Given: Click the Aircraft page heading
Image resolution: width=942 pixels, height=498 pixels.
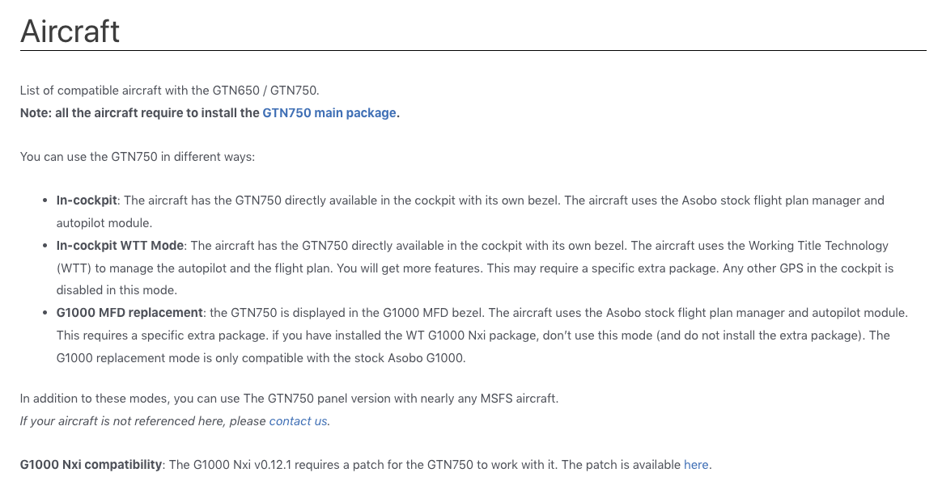Looking at the screenshot, I should click(x=70, y=31).
